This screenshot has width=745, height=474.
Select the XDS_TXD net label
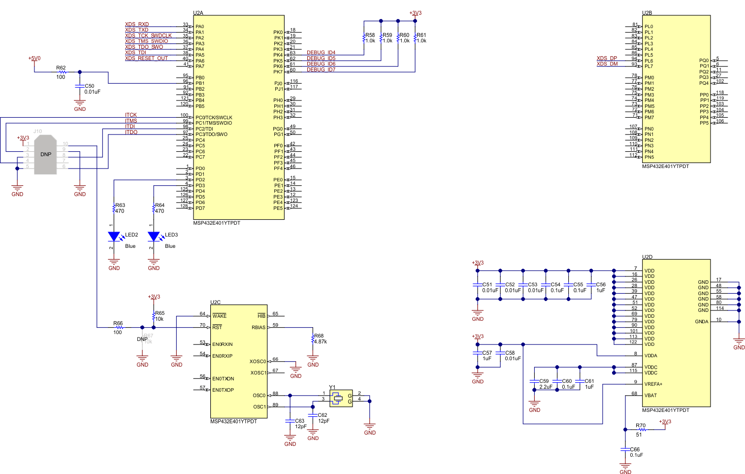click(136, 30)
